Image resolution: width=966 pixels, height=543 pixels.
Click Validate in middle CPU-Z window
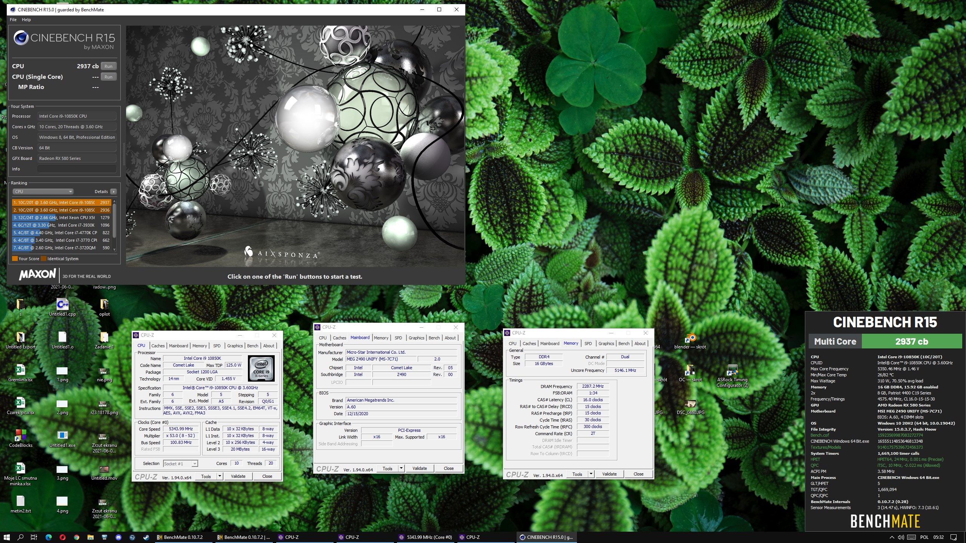coord(420,469)
